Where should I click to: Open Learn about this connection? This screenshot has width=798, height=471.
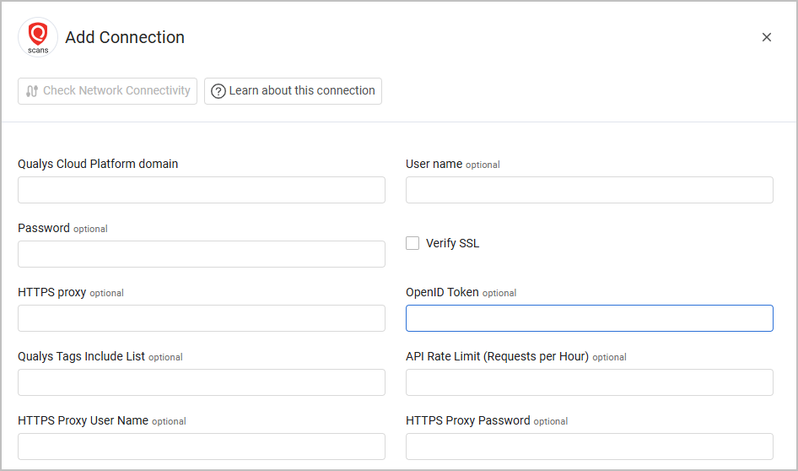coord(293,91)
